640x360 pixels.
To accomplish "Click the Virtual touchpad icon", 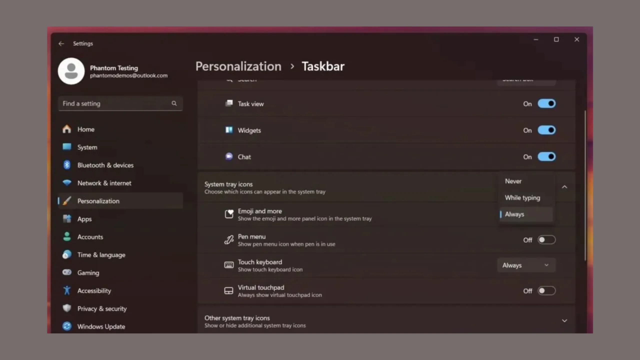I will pos(229,290).
